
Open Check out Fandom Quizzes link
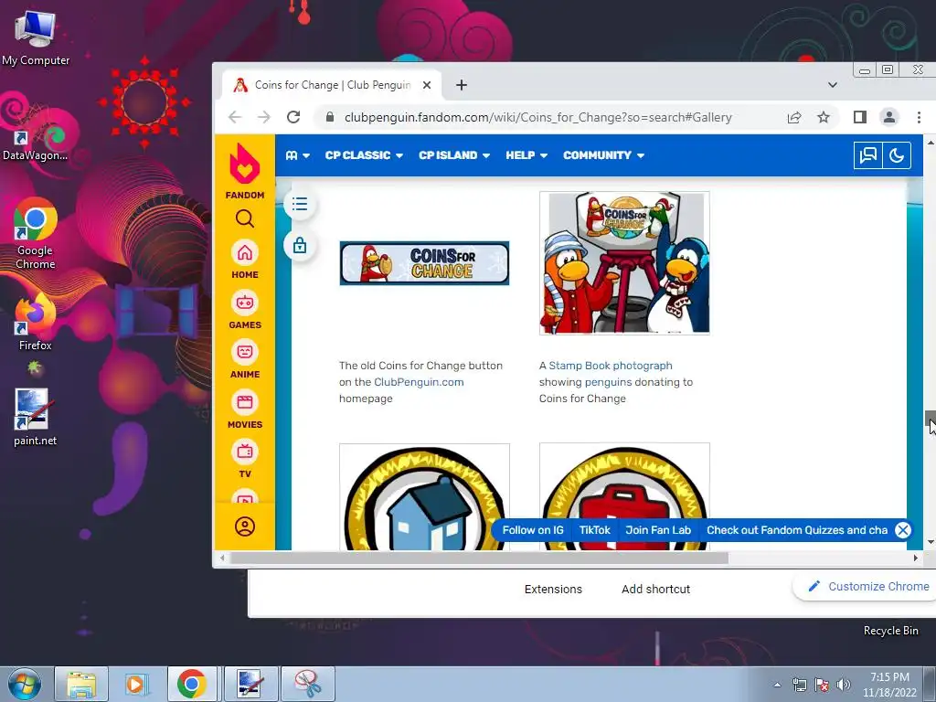(x=797, y=530)
